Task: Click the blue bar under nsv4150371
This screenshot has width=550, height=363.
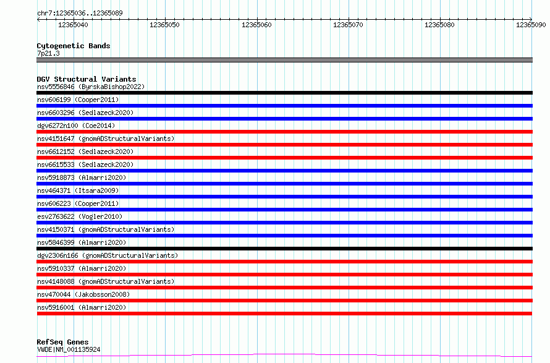Action: click(284, 236)
